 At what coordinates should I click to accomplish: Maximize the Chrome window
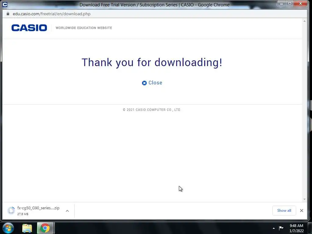pyautogui.click(x=290, y=4)
